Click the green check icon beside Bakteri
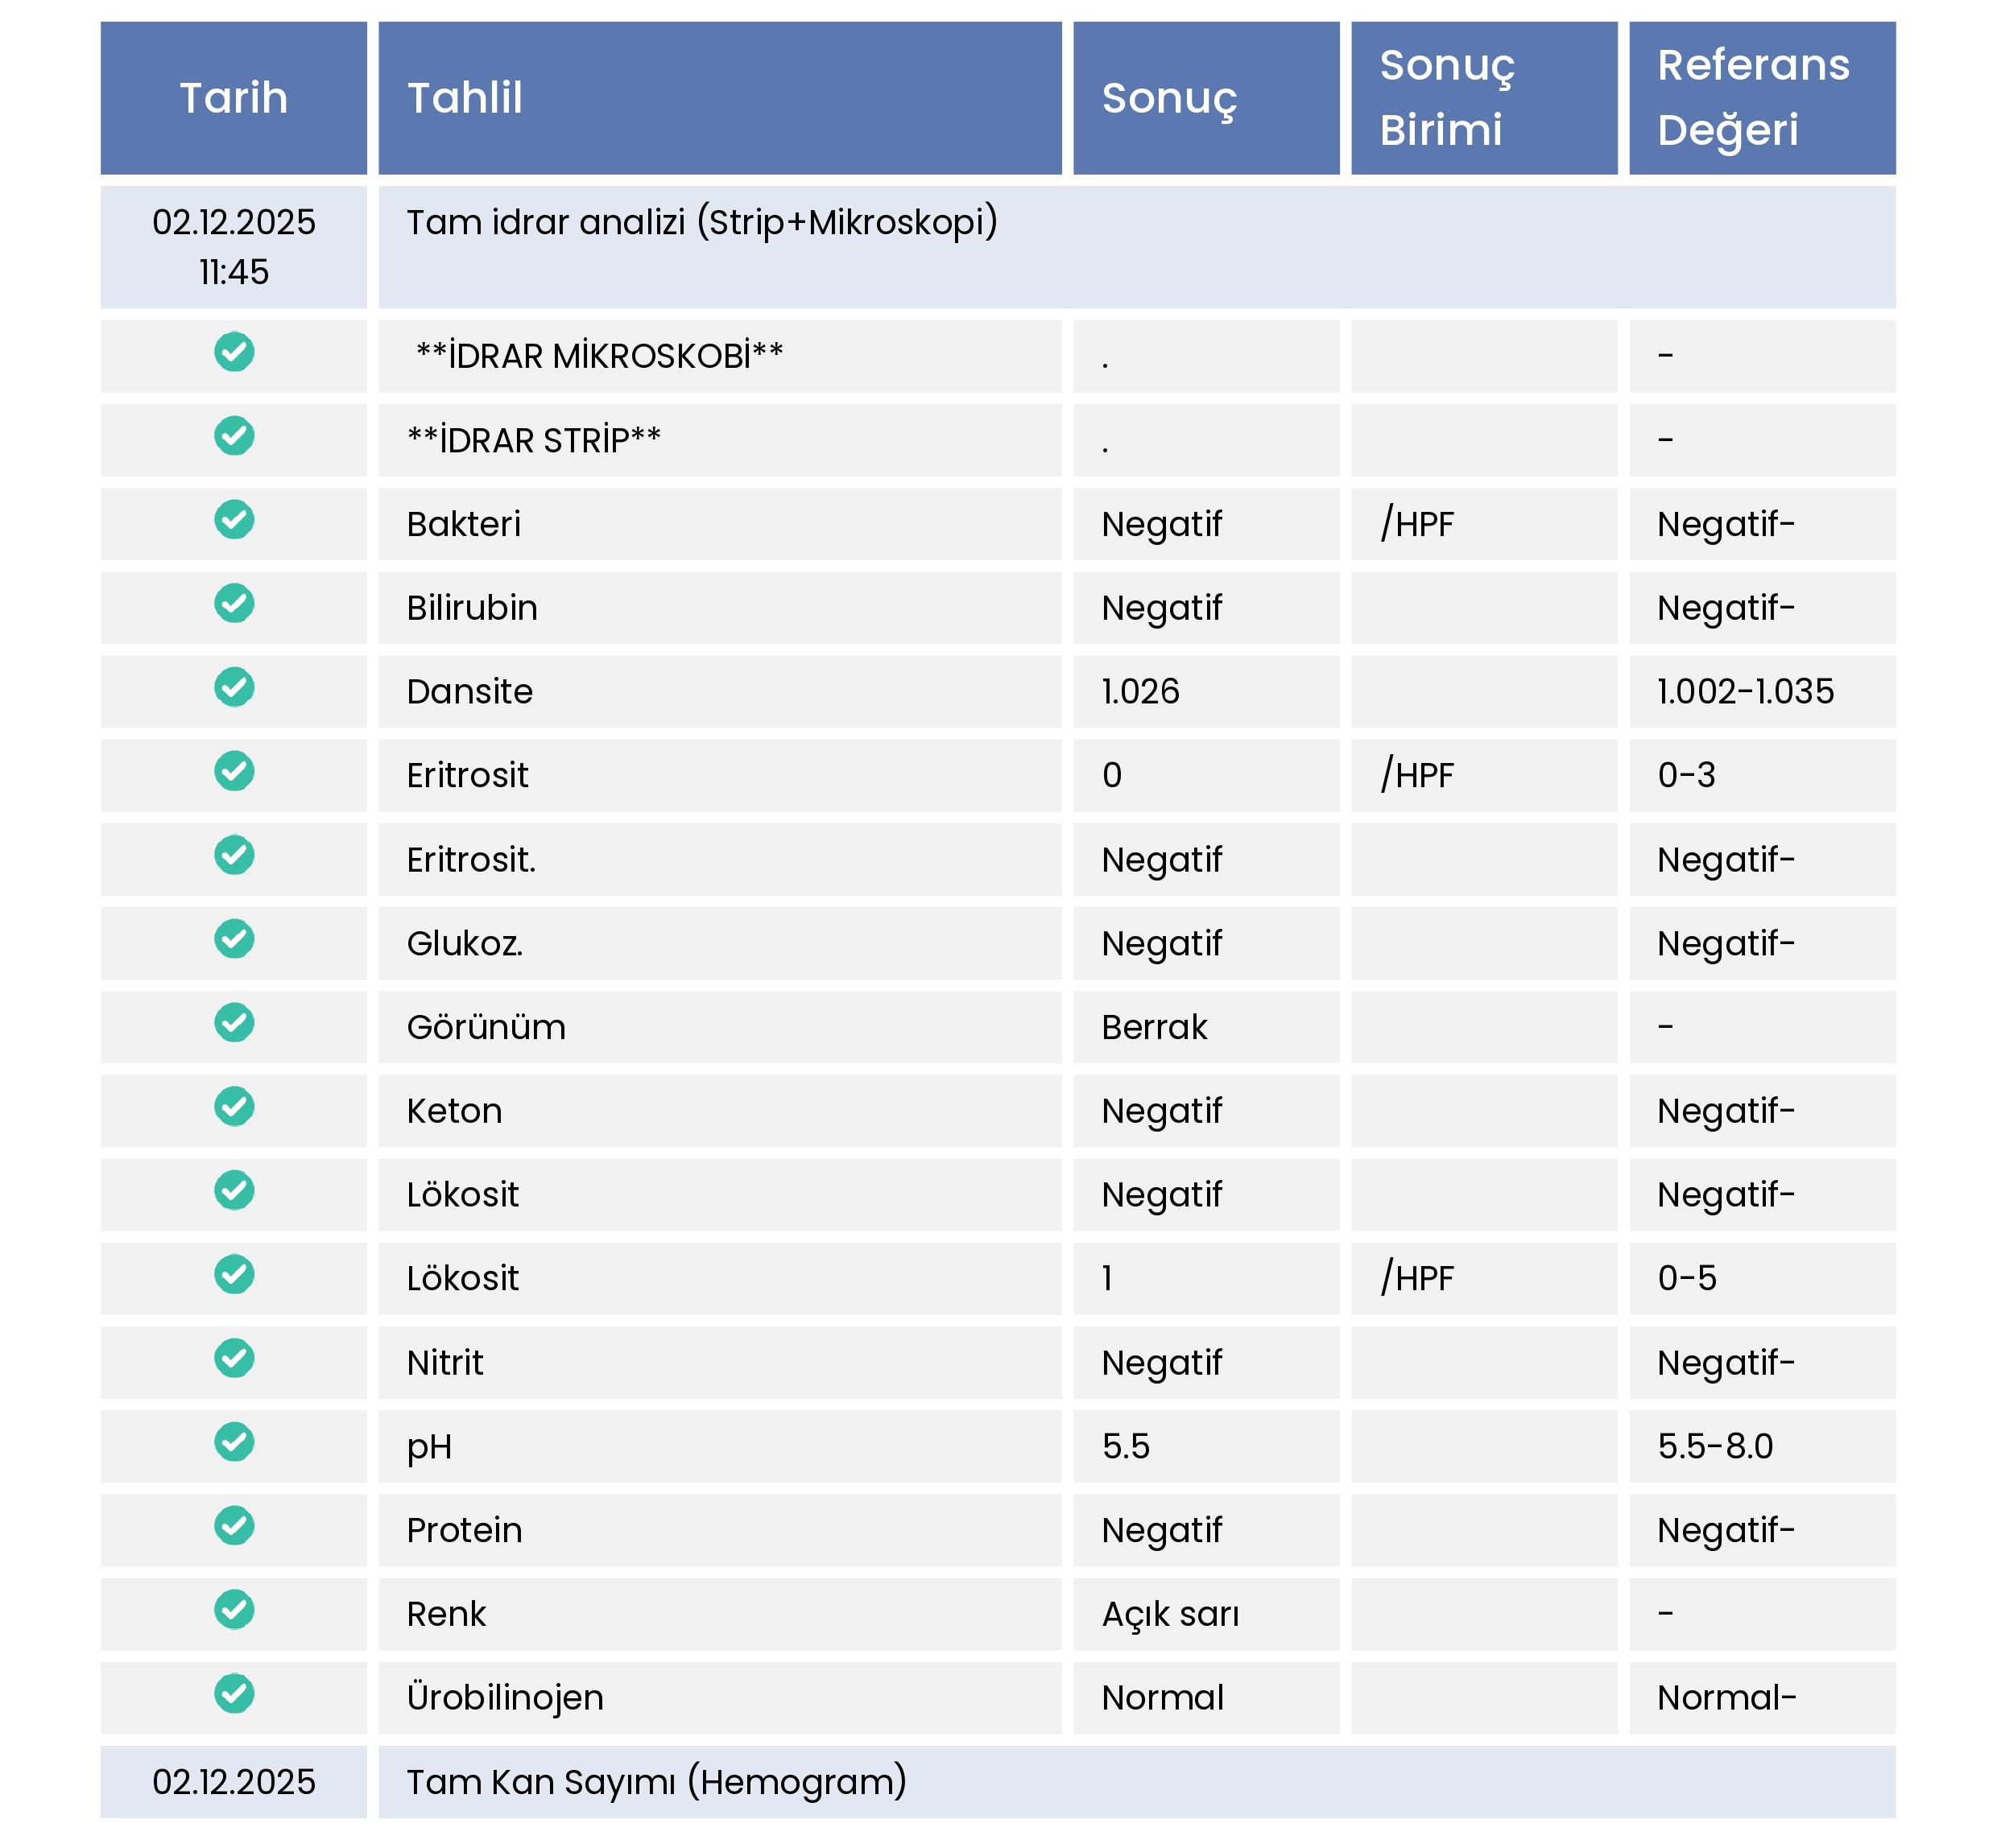1997x1848 pixels. (x=234, y=520)
